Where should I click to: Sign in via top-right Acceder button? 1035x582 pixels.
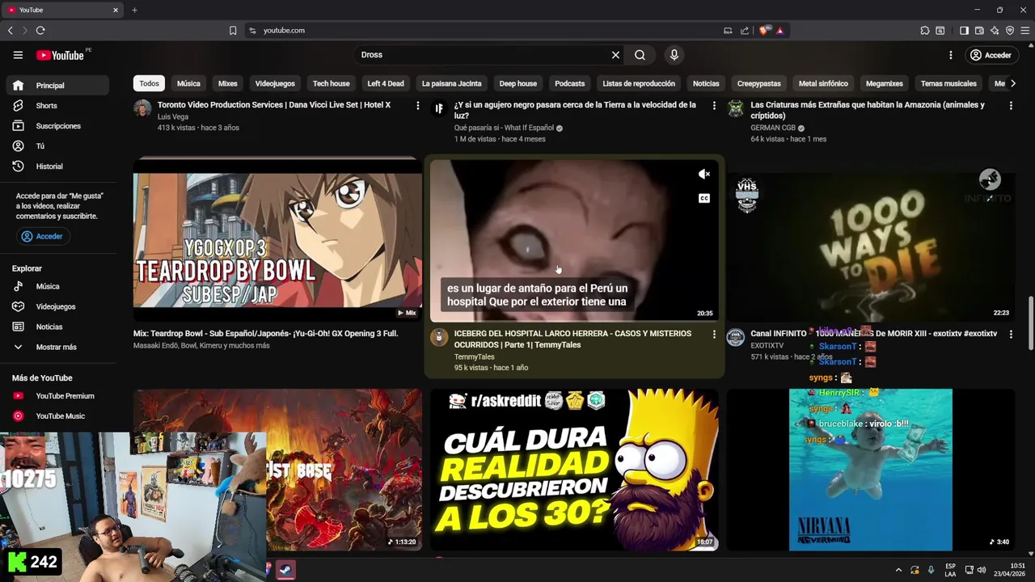click(x=991, y=55)
